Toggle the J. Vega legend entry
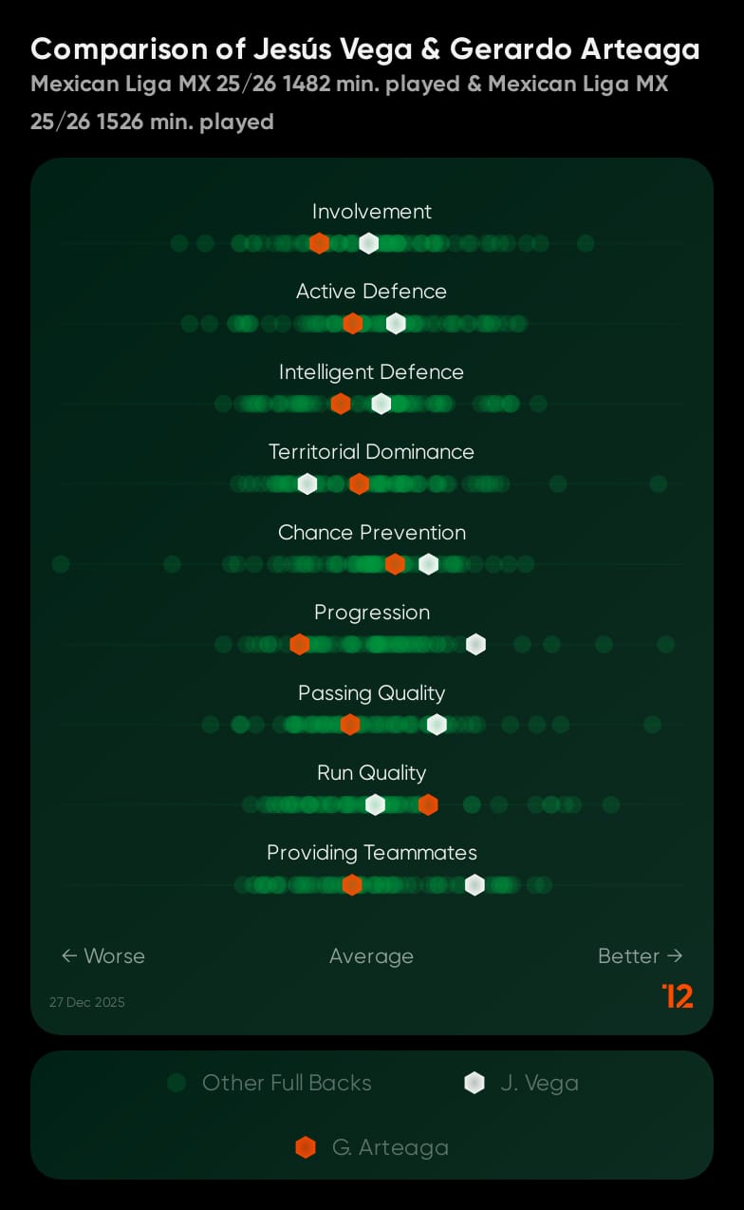Viewport: 744px width, 1210px height. tap(521, 1083)
